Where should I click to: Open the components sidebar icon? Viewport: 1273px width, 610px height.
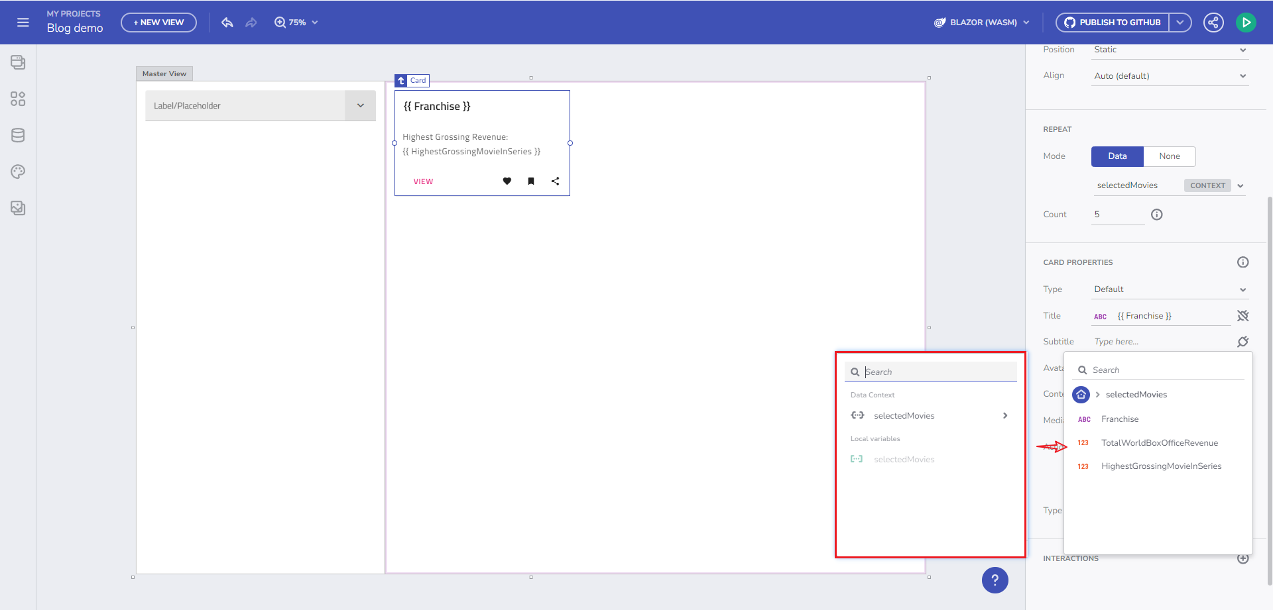pyautogui.click(x=18, y=99)
